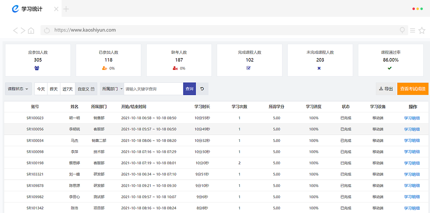This screenshot has height=213, width=430.
Task: Click the 学习进度 column header
Action: (314, 107)
